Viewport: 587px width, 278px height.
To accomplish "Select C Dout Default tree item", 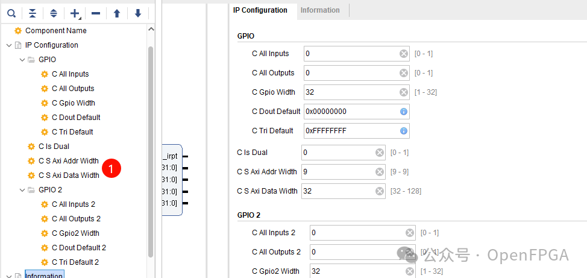I will pos(76,118).
